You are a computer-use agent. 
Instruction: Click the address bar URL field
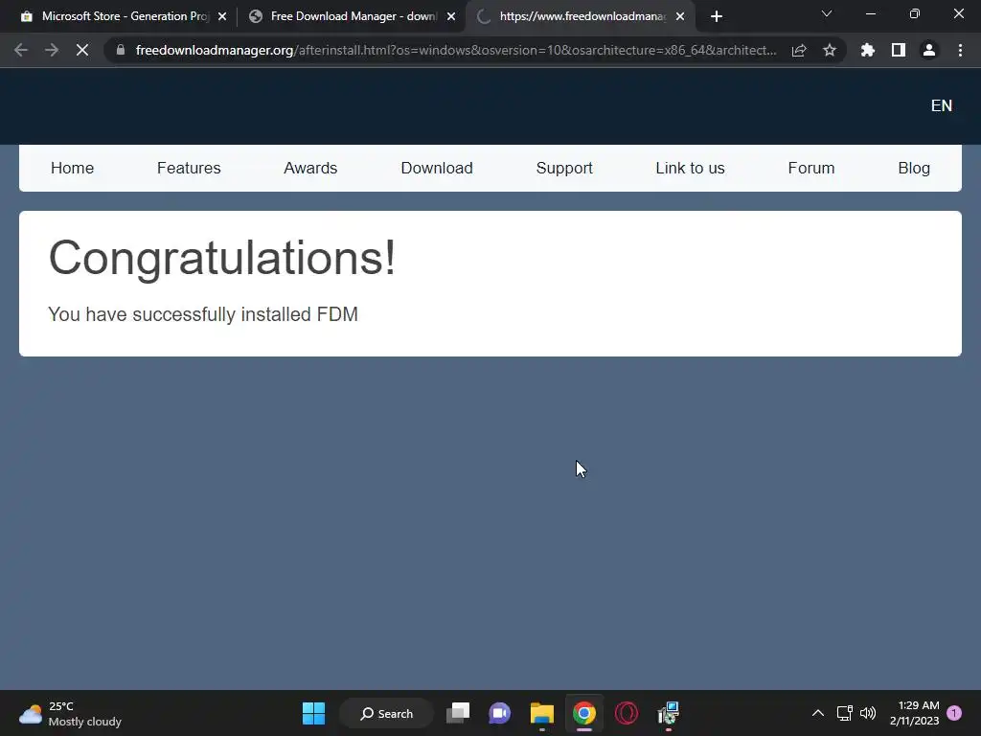click(455, 50)
